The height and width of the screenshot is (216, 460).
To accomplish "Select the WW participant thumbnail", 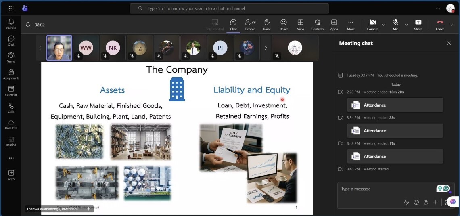I will pos(86,48).
